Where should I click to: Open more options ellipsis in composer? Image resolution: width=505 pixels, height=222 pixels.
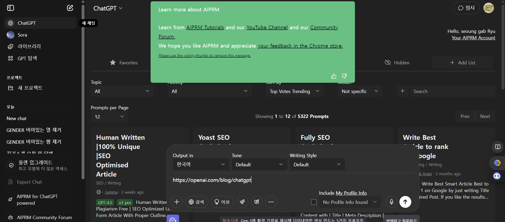pyautogui.click(x=271, y=202)
